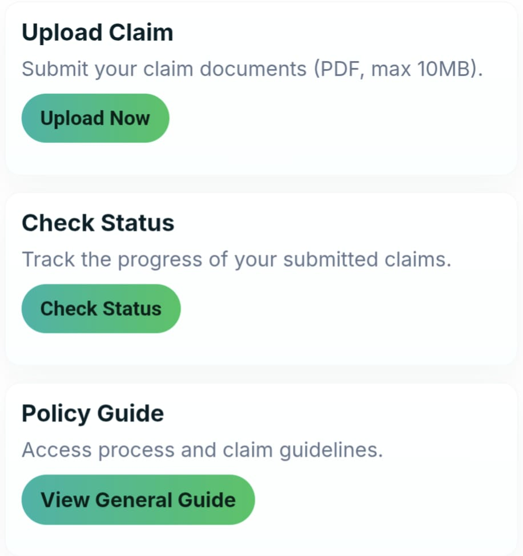Click the Upload Now button
This screenshot has width=523, height=556.
95,118
